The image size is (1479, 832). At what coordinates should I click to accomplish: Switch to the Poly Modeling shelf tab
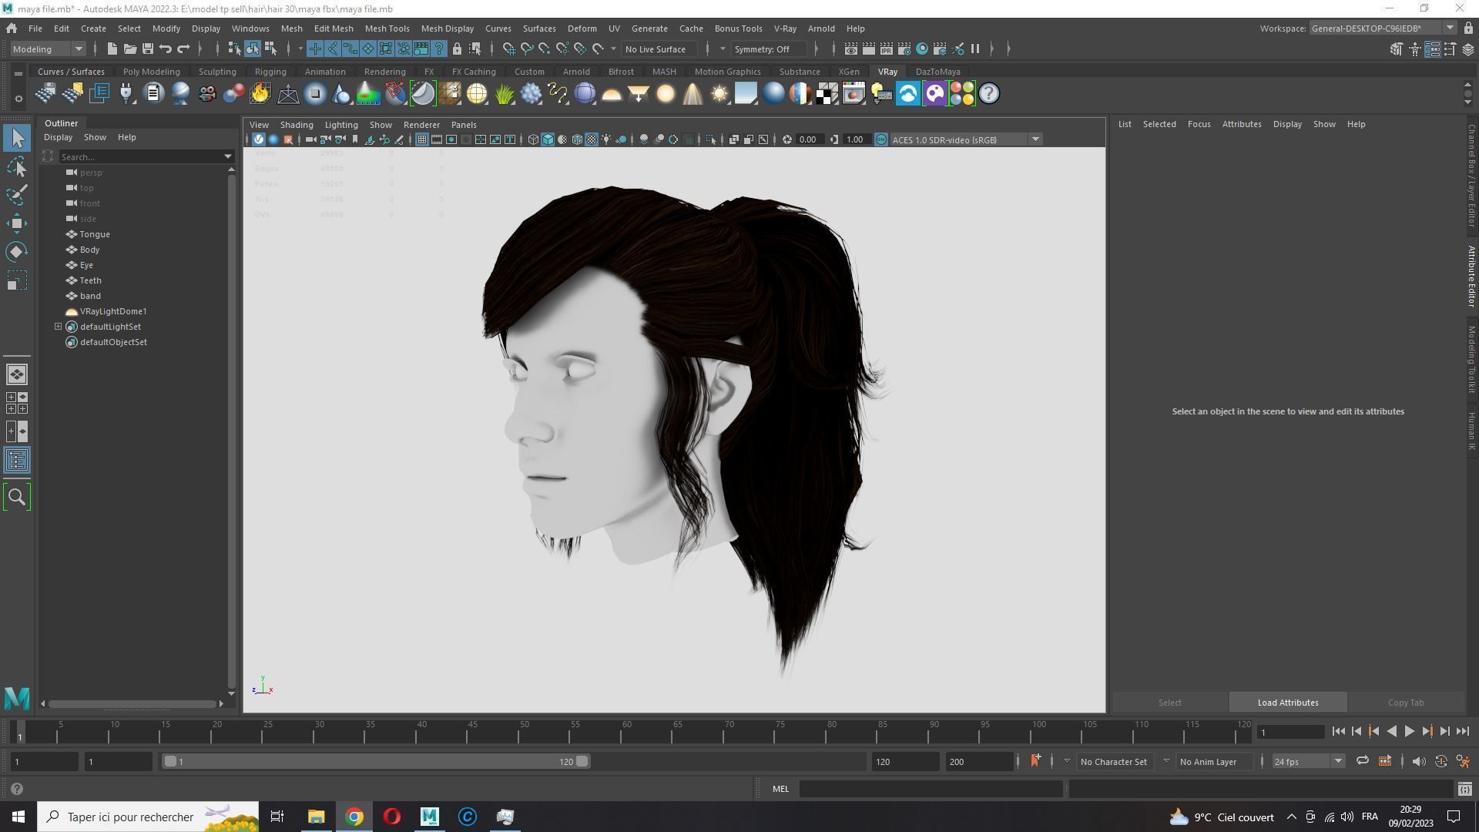tap(151, 72)
